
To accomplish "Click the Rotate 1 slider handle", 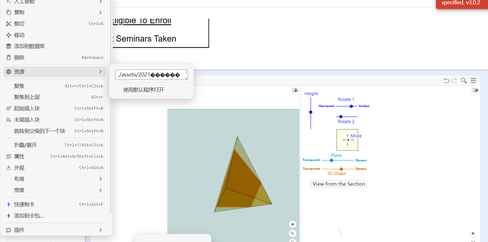I will point(351,106).
